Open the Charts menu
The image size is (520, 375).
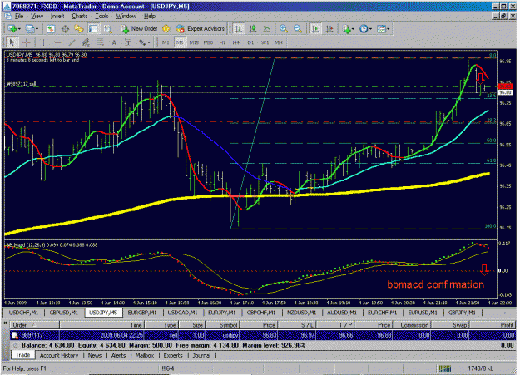[79, 16]
